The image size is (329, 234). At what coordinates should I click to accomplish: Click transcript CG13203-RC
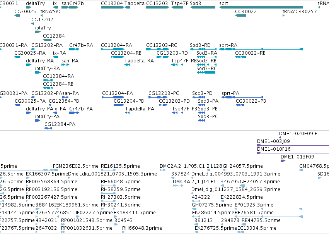point(161,45)
